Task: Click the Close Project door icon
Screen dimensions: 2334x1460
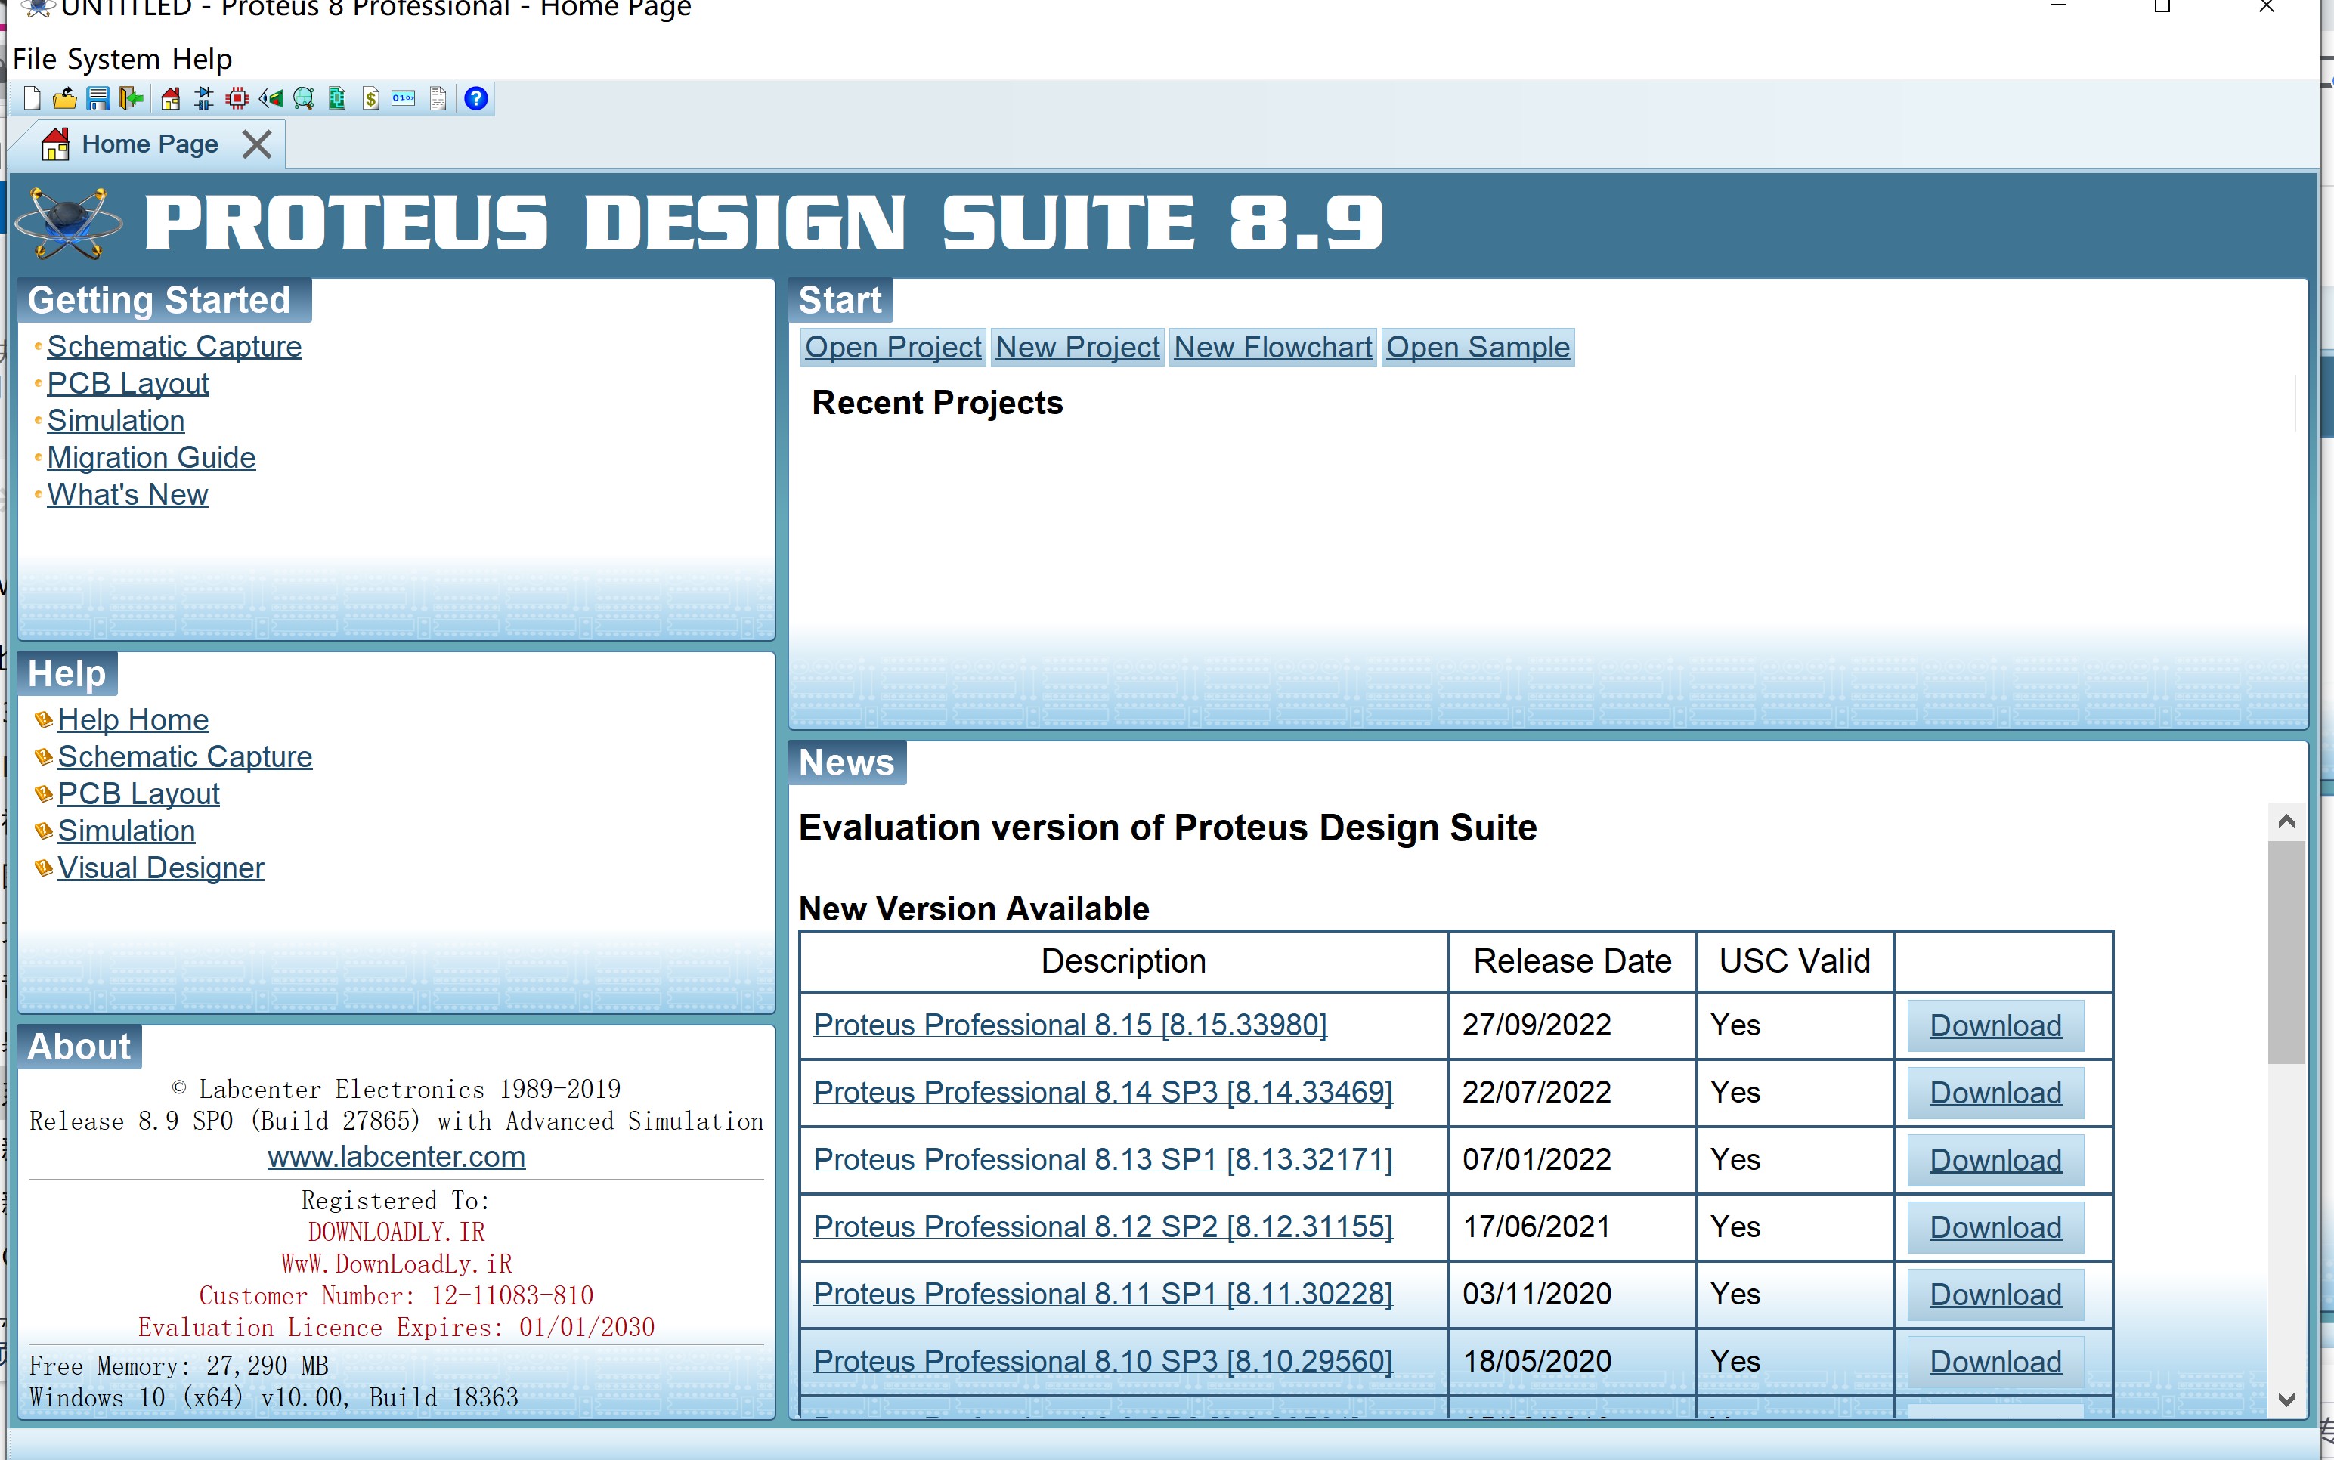Action: coord(130,98)
